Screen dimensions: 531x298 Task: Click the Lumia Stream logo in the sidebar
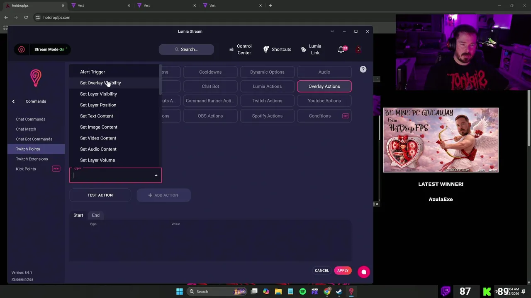[36, 78]
